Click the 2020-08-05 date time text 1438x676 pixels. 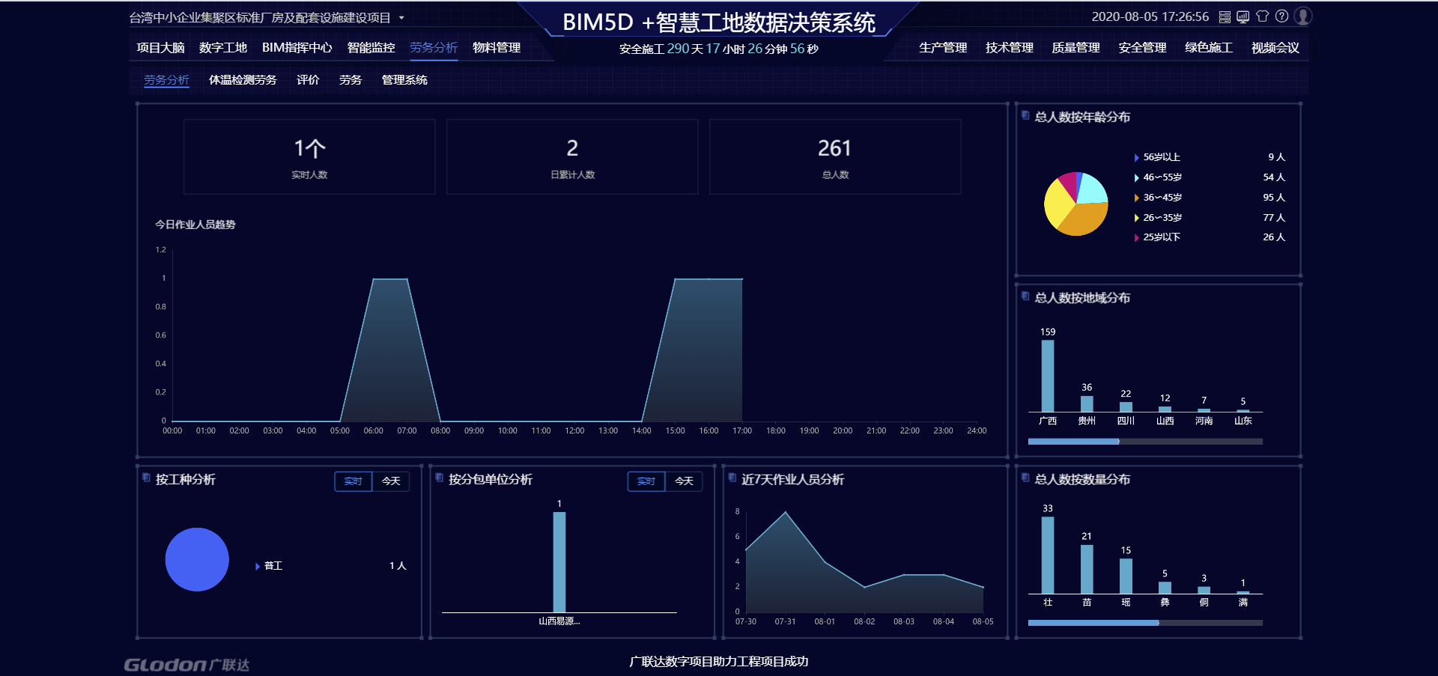coord(1150,16)
